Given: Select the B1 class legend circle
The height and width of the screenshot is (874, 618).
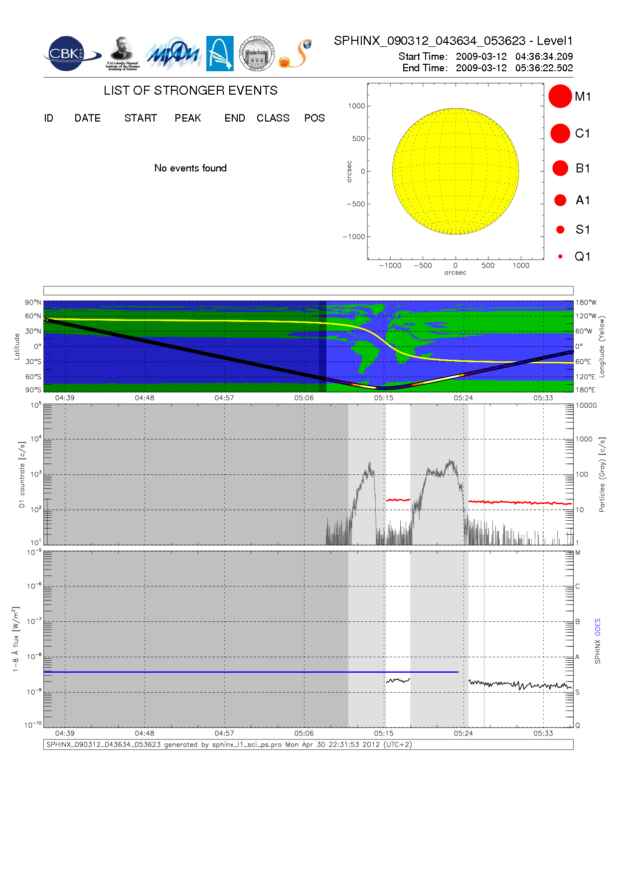Looking at the screenshot, I should click(560, 168).
